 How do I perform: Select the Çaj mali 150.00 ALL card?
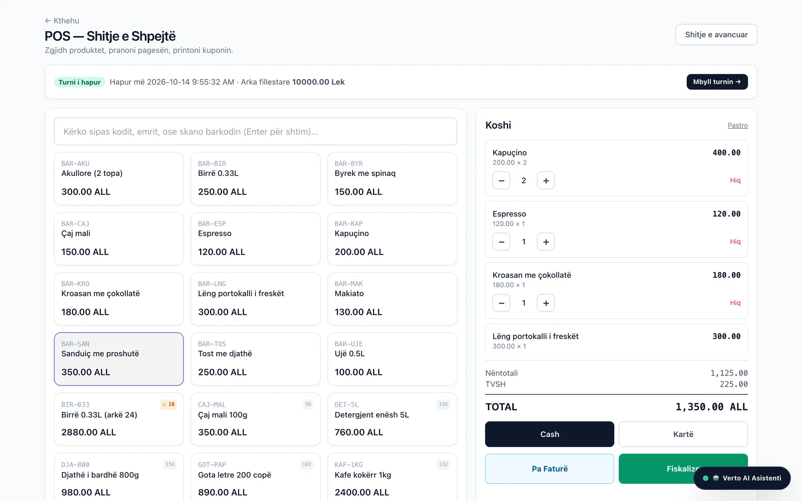pos(119,239)
